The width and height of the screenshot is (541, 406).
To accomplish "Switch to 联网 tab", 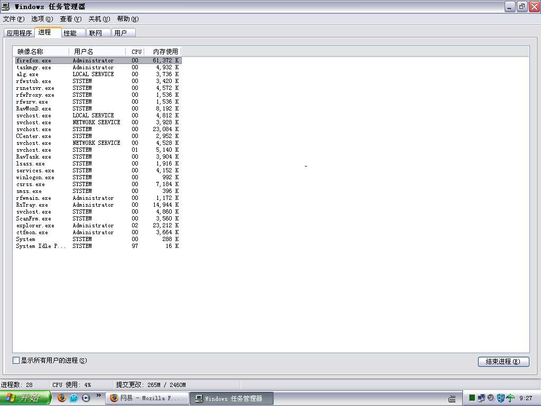I will (98, 33).
